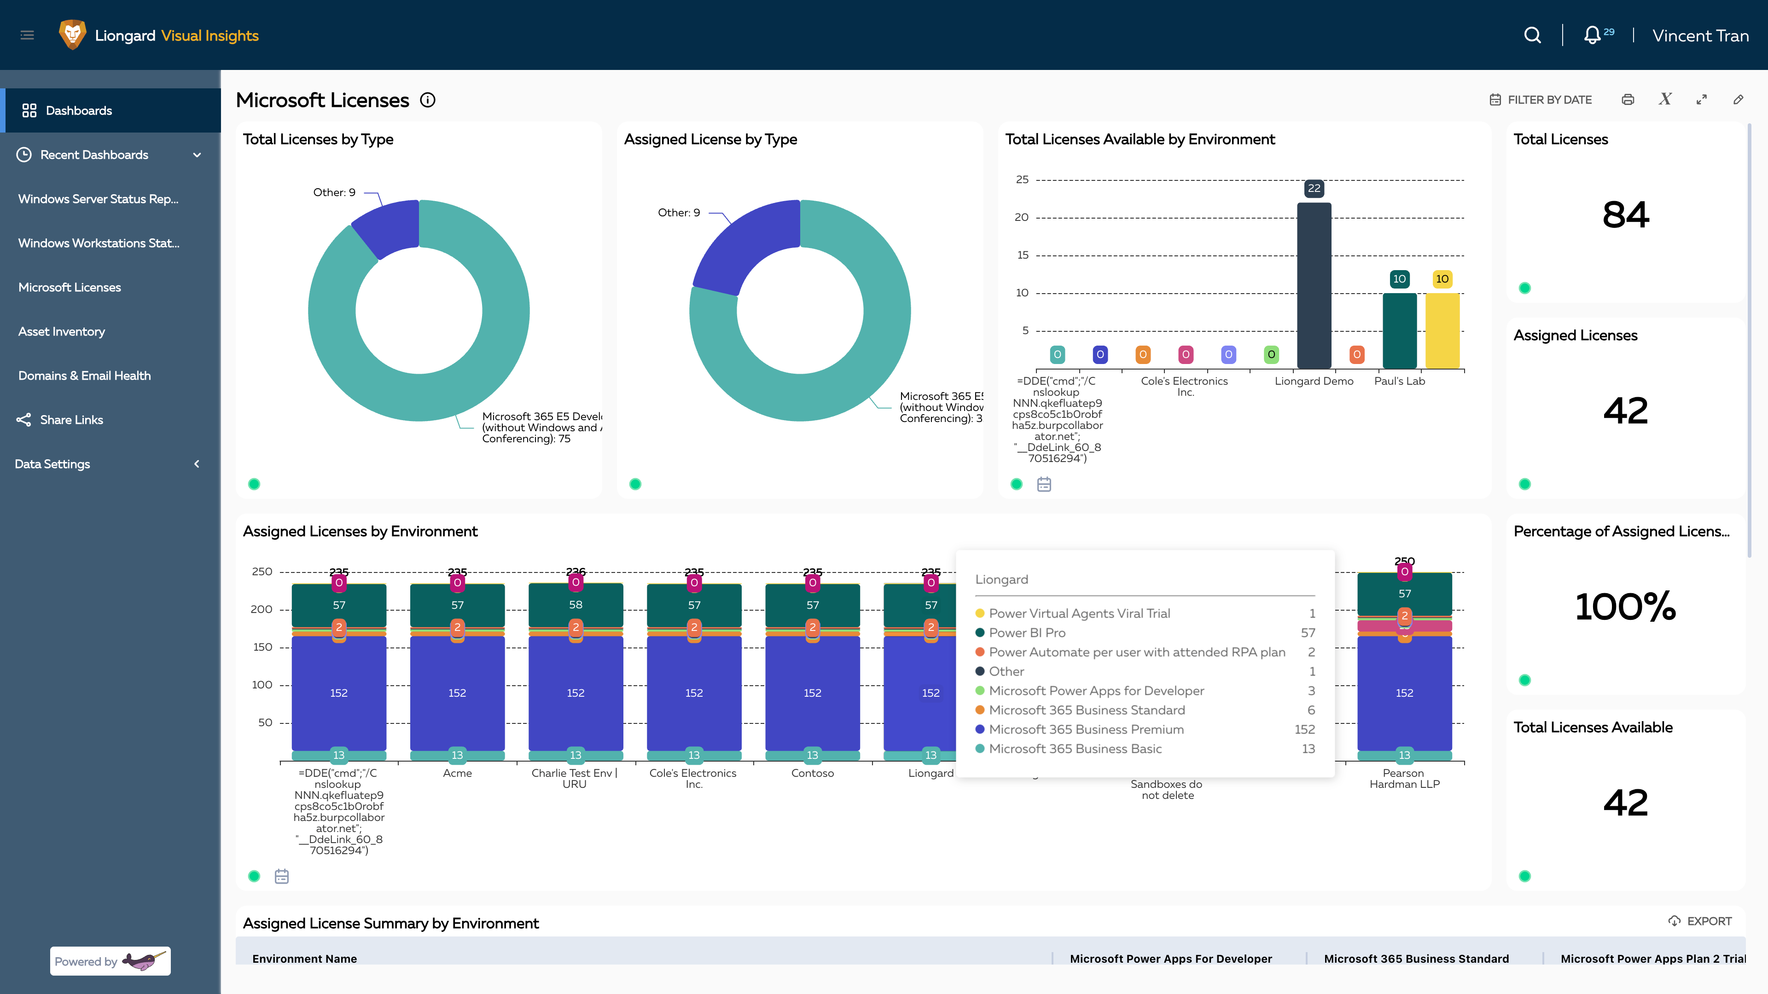Open Microsoft Licenses info icon
Viewport: 1768px width, 994px height.
point(428,100)
